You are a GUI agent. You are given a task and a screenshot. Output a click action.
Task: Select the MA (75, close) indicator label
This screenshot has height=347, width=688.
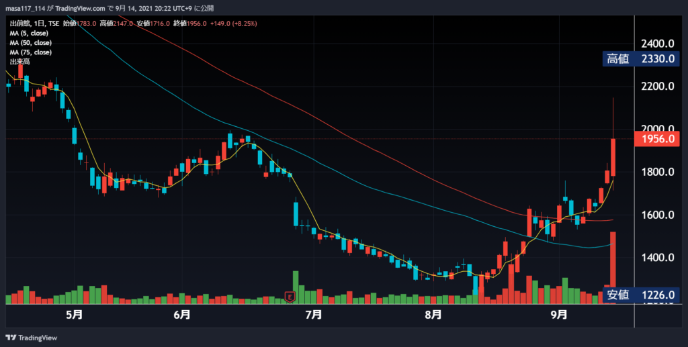31,52
